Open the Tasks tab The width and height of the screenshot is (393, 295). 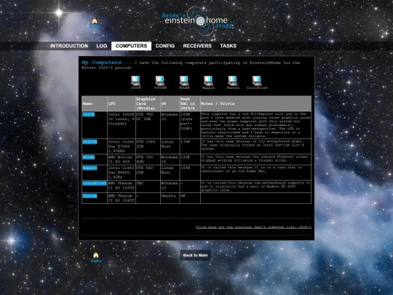click(x=228, y=46)
